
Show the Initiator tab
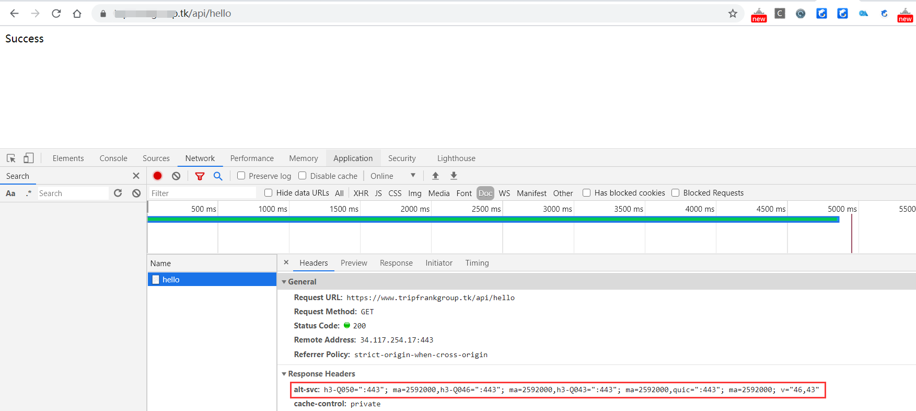(x=439, y=263)
